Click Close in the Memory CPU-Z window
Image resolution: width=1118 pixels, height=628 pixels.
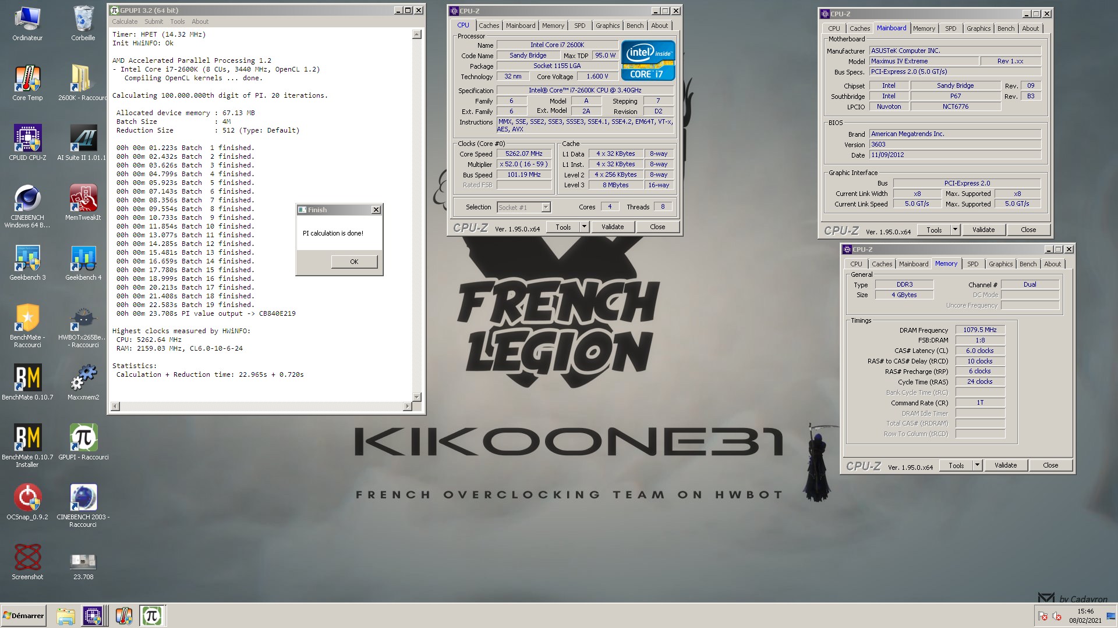1050,465
